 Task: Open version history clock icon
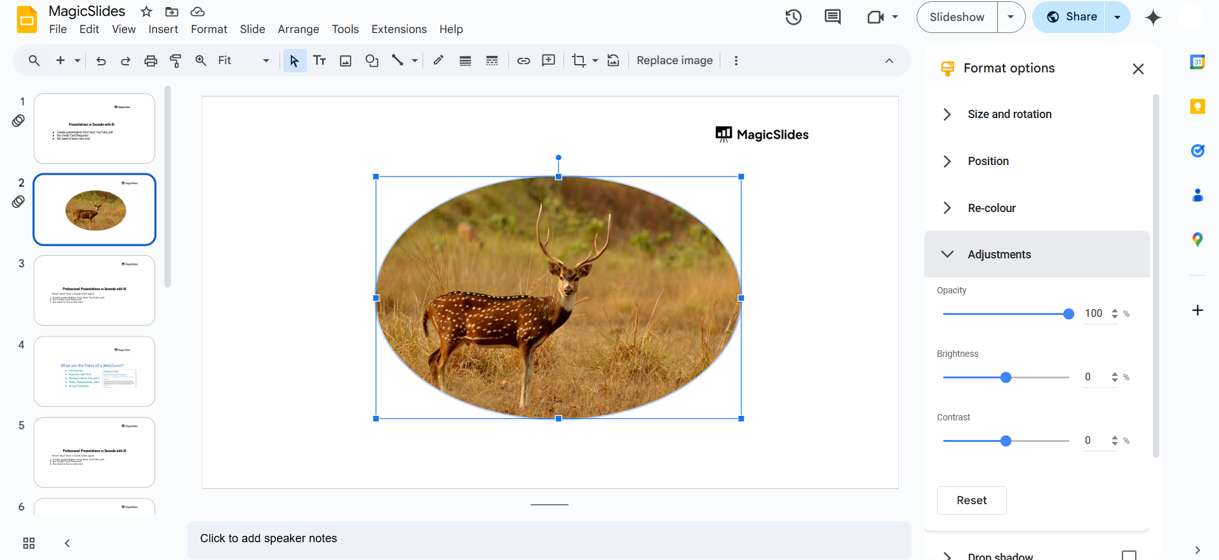(793, 17)
